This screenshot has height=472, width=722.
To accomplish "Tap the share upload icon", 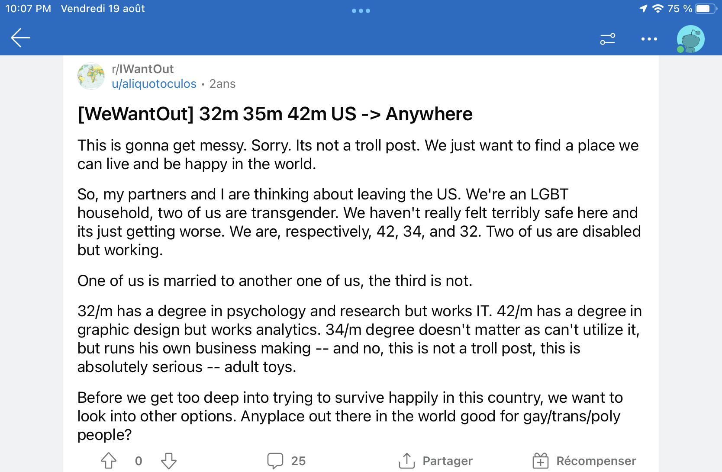I will (407, 461).
